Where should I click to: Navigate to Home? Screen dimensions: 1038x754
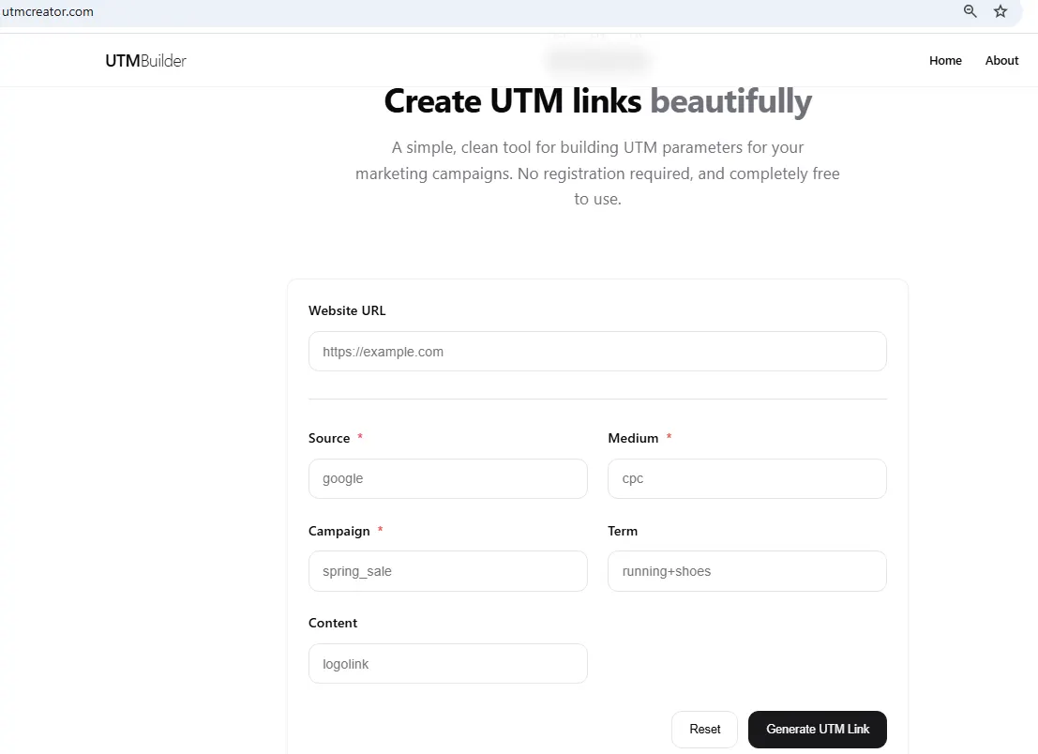pyautogui.click(x=945, y=60)
